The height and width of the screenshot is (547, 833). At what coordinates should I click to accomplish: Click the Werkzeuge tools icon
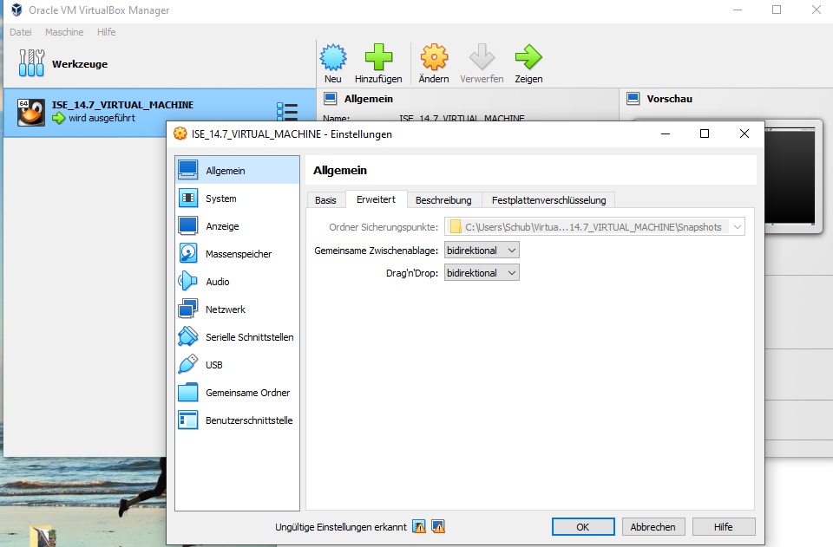(x=31, y=63)
